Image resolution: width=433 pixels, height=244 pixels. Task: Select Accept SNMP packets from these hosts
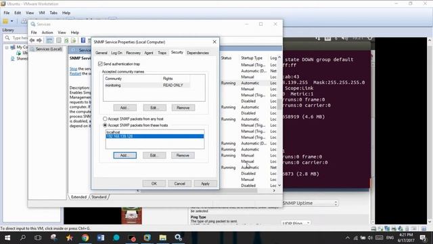(105, 125)
